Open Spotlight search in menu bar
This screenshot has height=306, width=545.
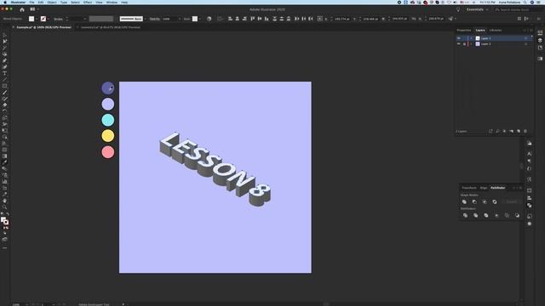pyautogui.click(x=525, y=2)
